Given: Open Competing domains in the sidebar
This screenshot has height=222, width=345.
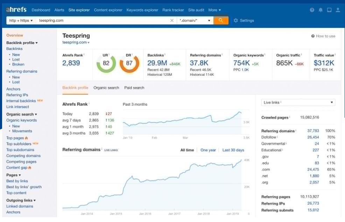Looking at the screenshot, I should [x=23, y=156].
